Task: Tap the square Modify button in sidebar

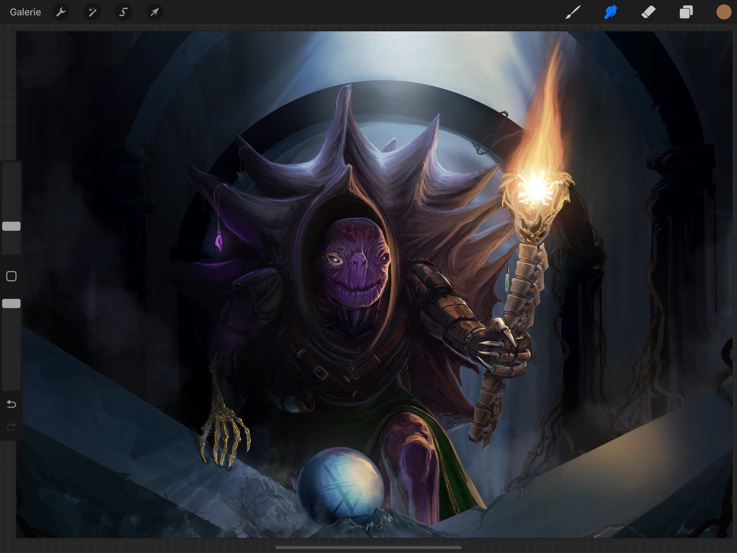Action: point(11,276)
